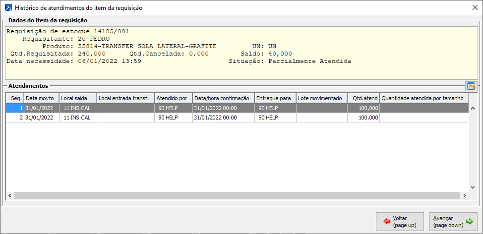Click the export grid icon above Atendimentos table
The width and height of the screenshot is (483, 234).
point(471,86)
